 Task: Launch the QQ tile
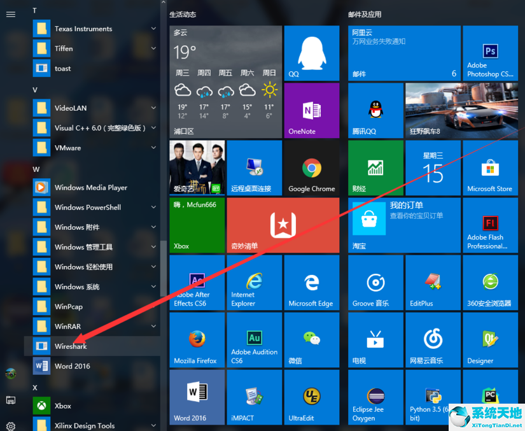[311, 53]
